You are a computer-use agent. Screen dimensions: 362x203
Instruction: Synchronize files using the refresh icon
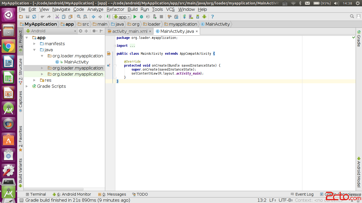[x=34, y=17]
